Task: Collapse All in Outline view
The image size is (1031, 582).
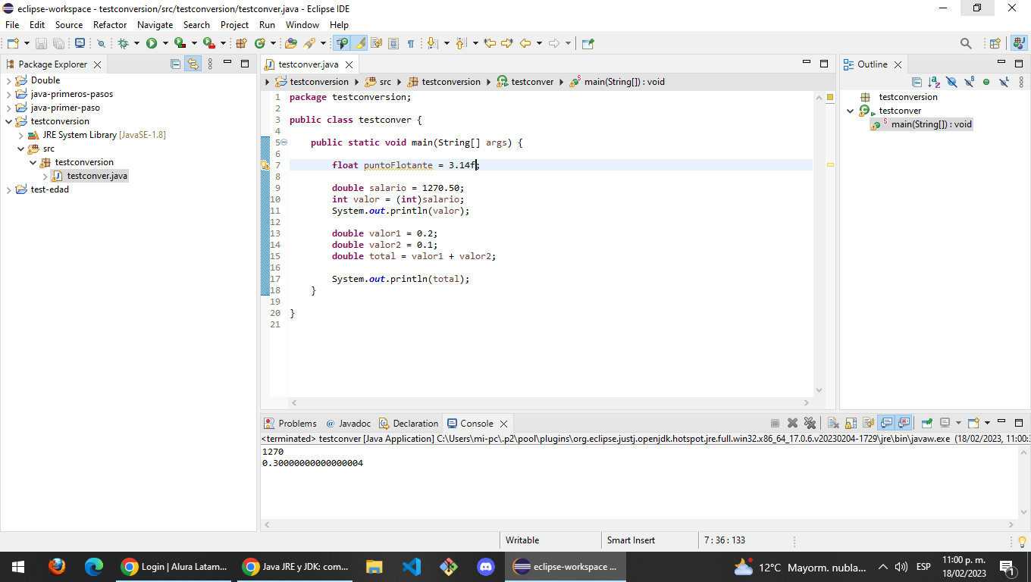Action: tap(917, 82)
